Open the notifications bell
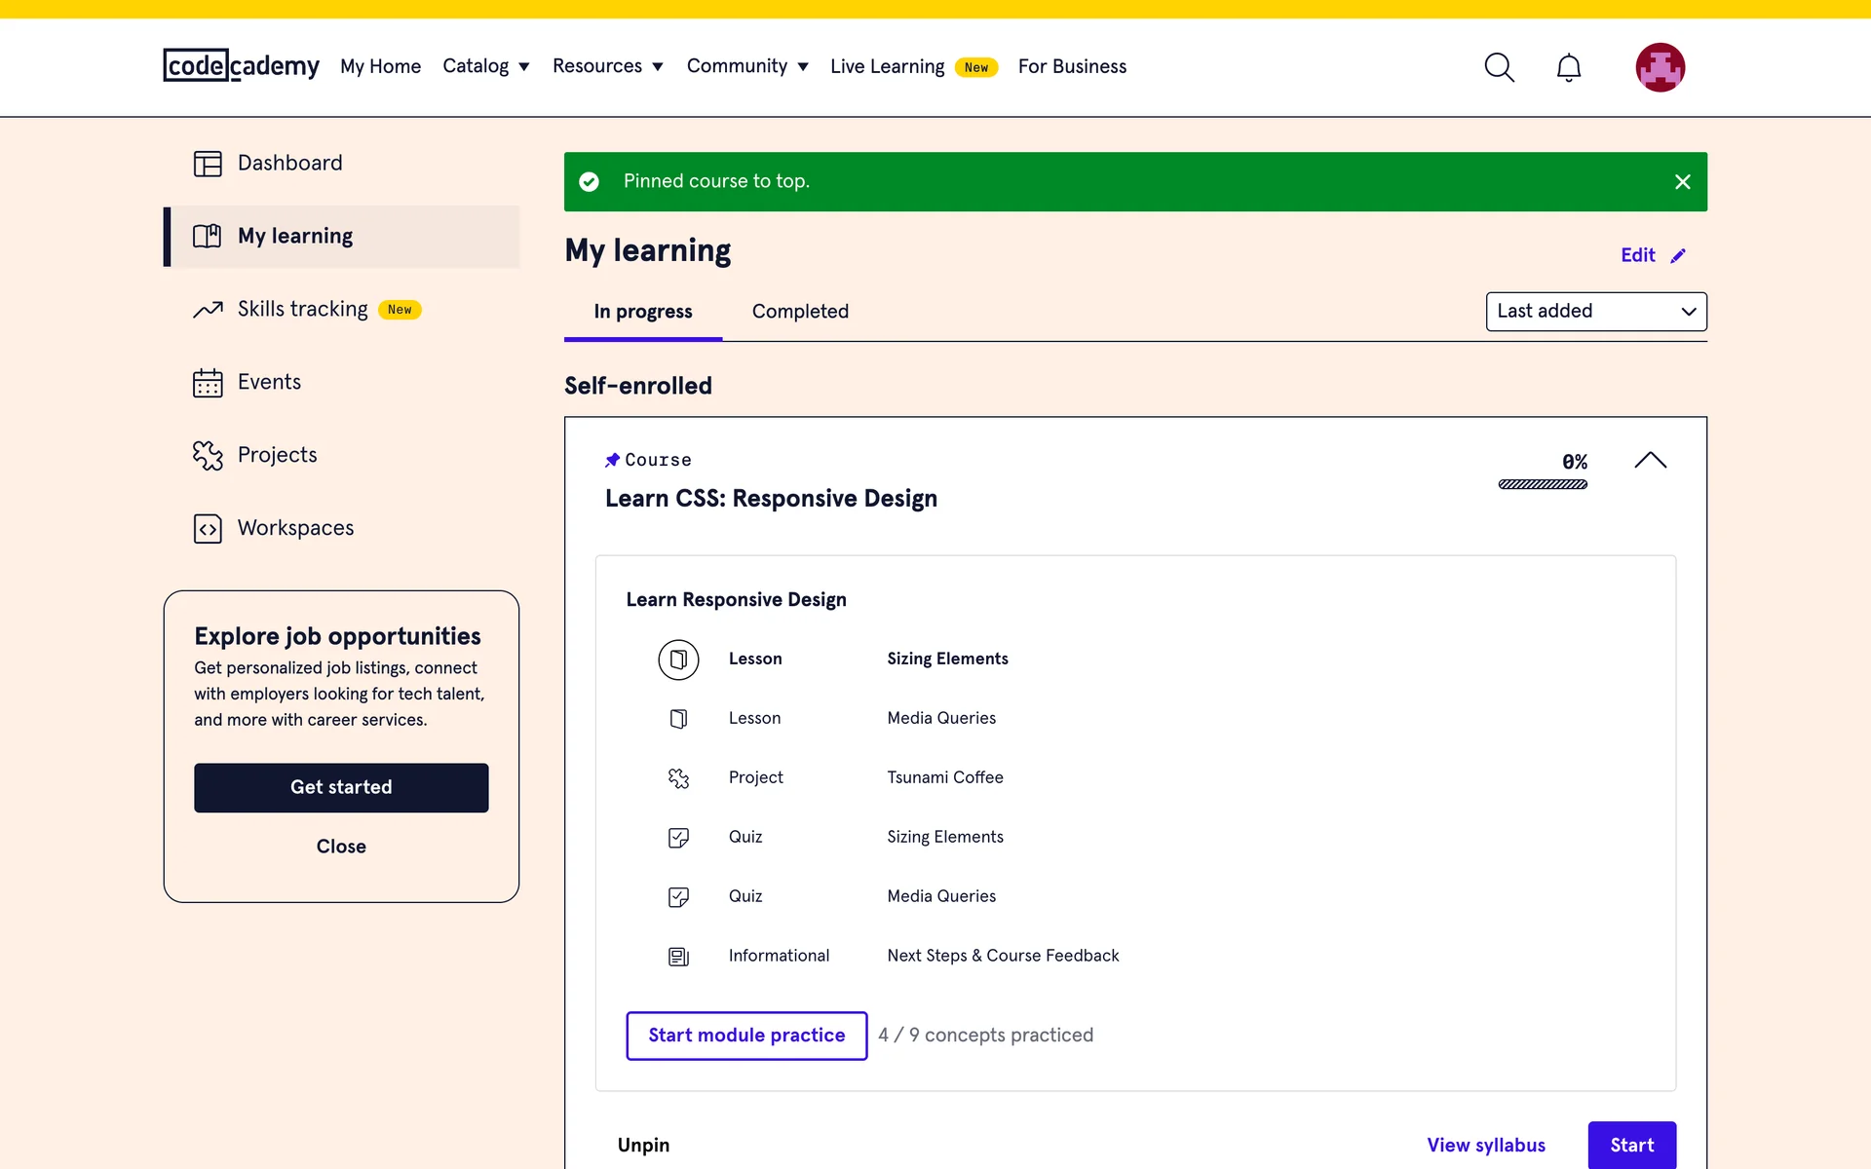This screenshot has width=1871, height=1169. 1568,67
